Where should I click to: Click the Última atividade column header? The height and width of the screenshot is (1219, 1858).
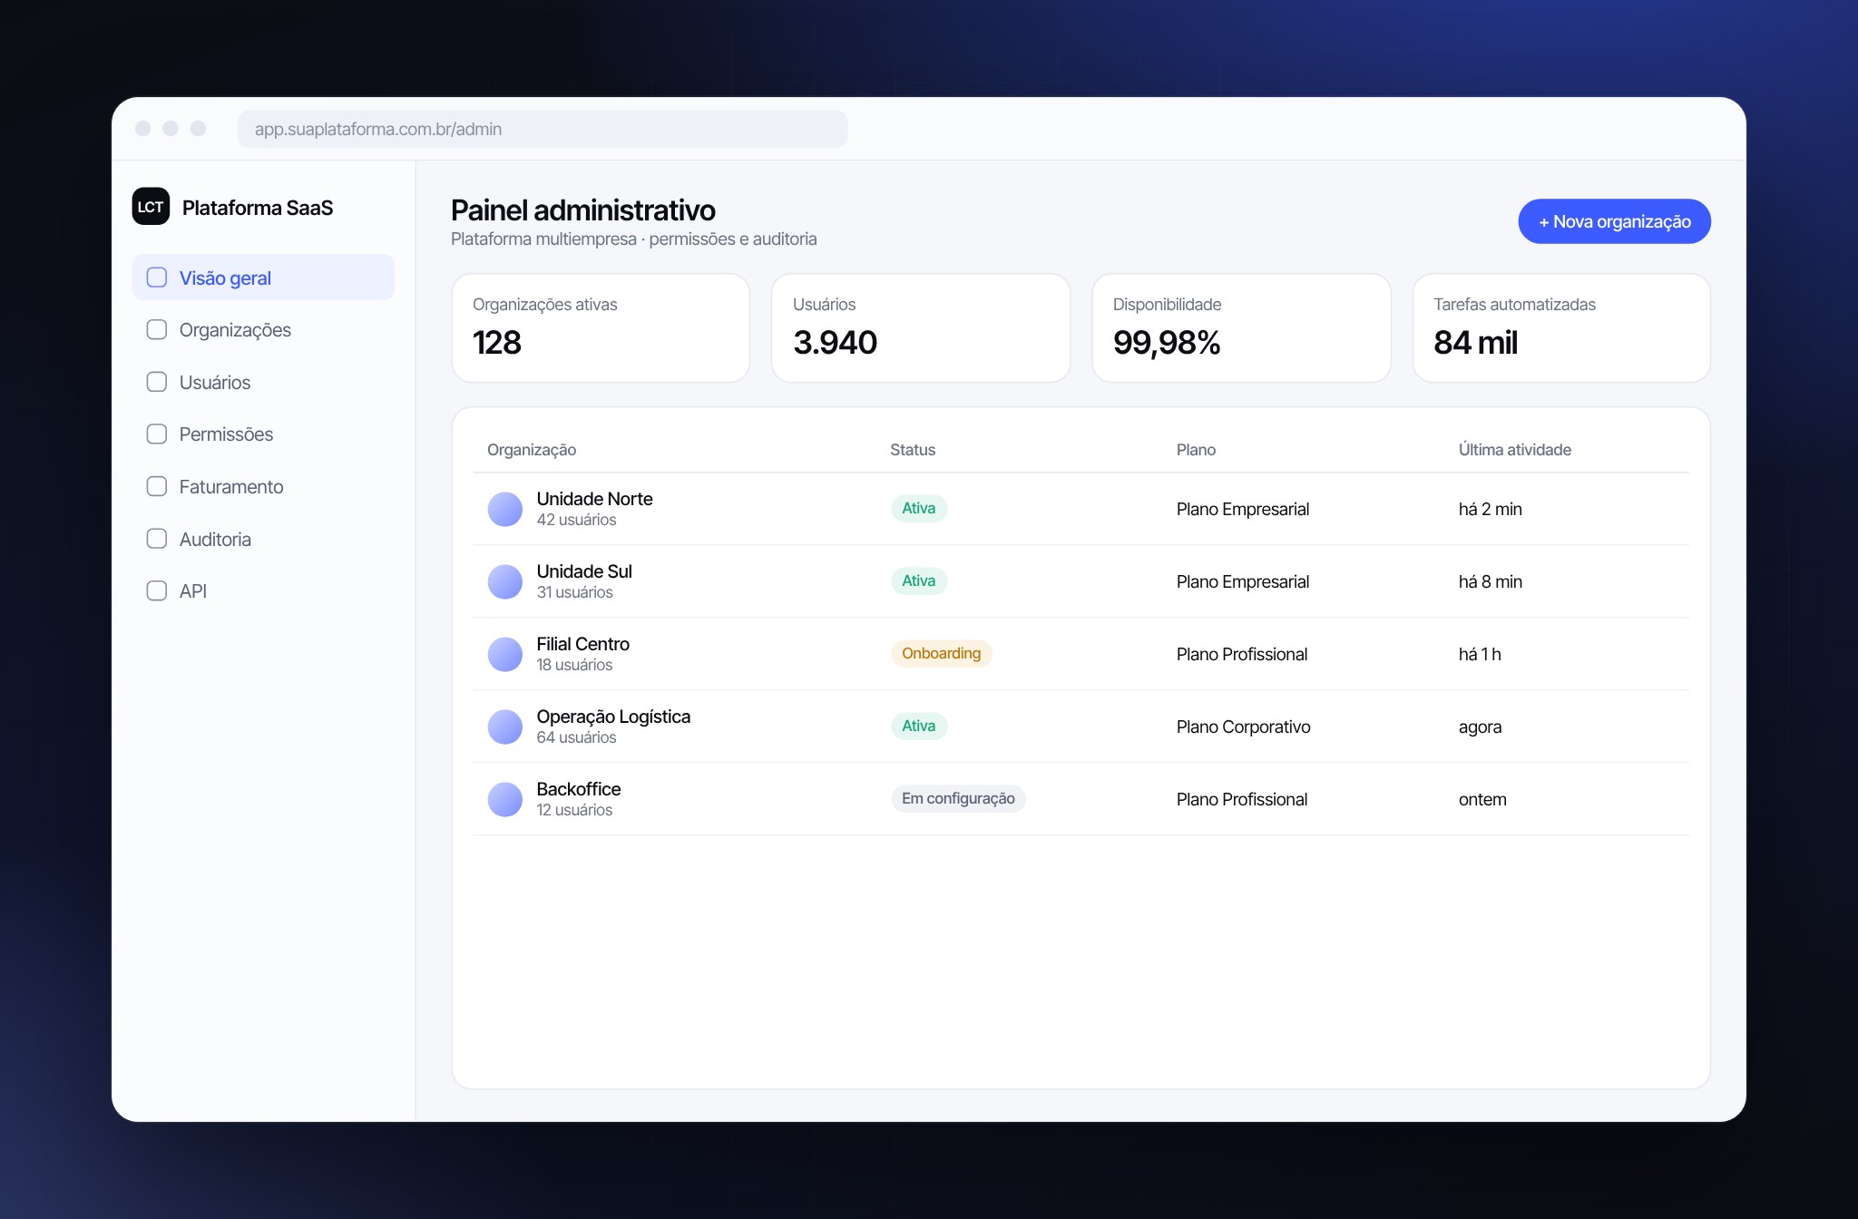click(x=1515, y=450)
